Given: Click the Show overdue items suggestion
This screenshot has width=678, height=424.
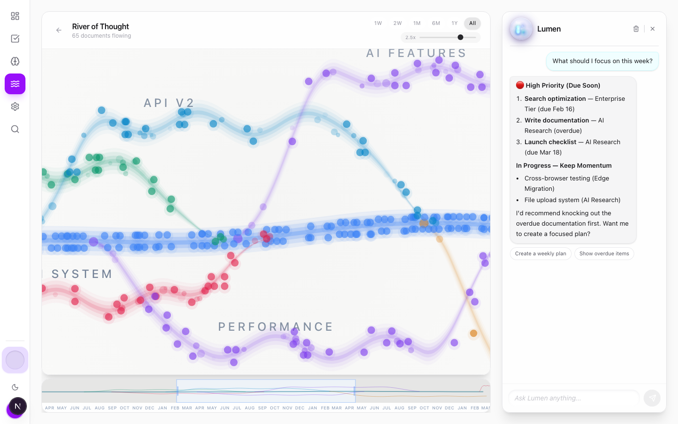Looking at the screenshot, I should click(x=604, y=253).
